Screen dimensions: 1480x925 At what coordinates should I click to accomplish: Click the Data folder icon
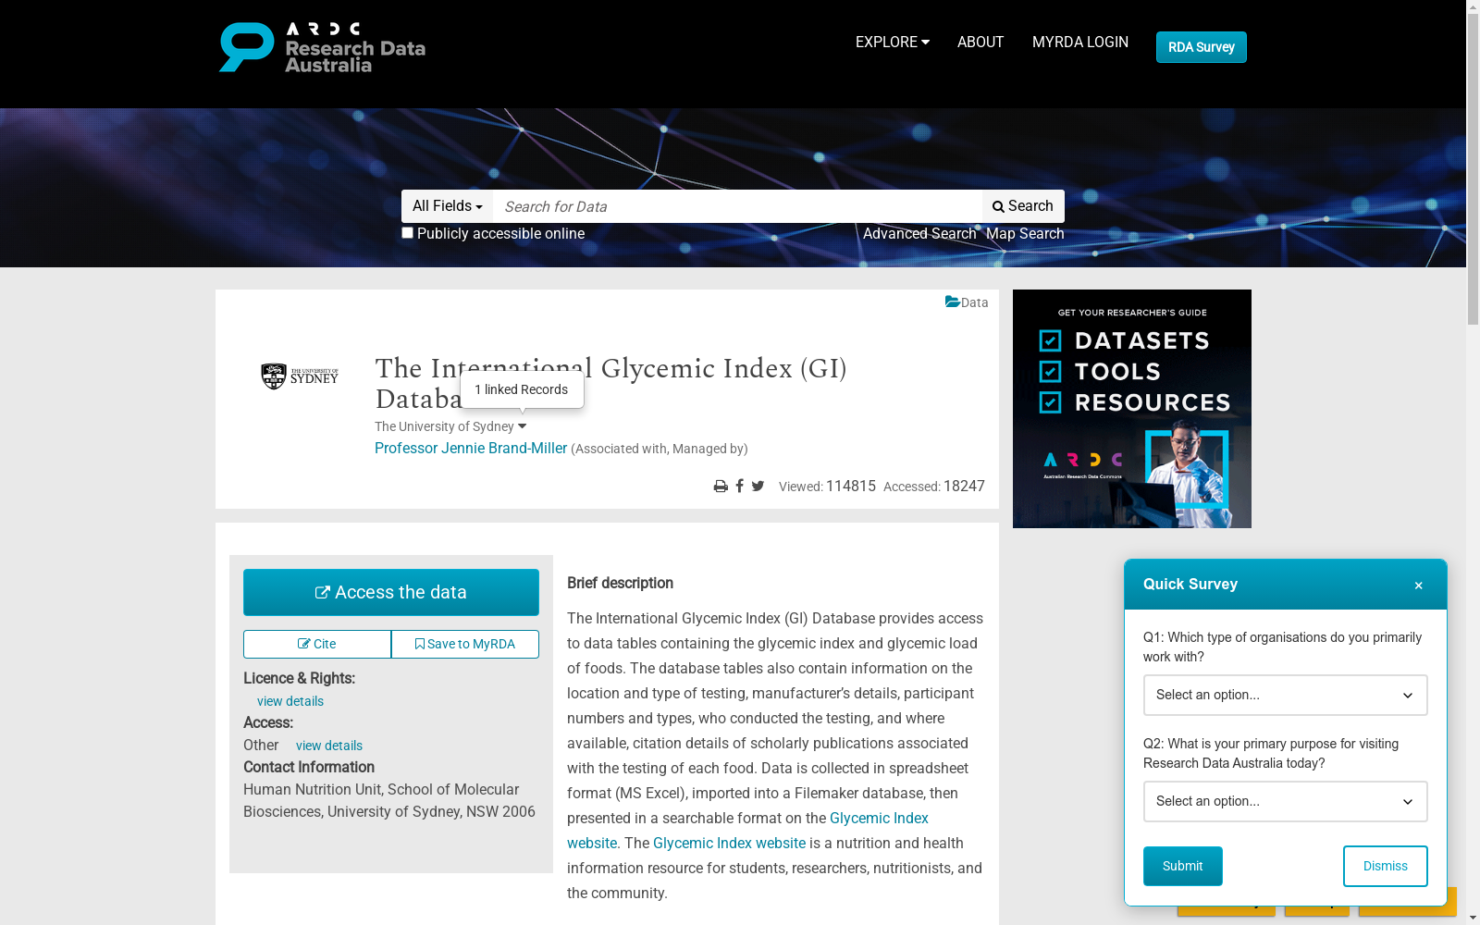coord(952,302)
